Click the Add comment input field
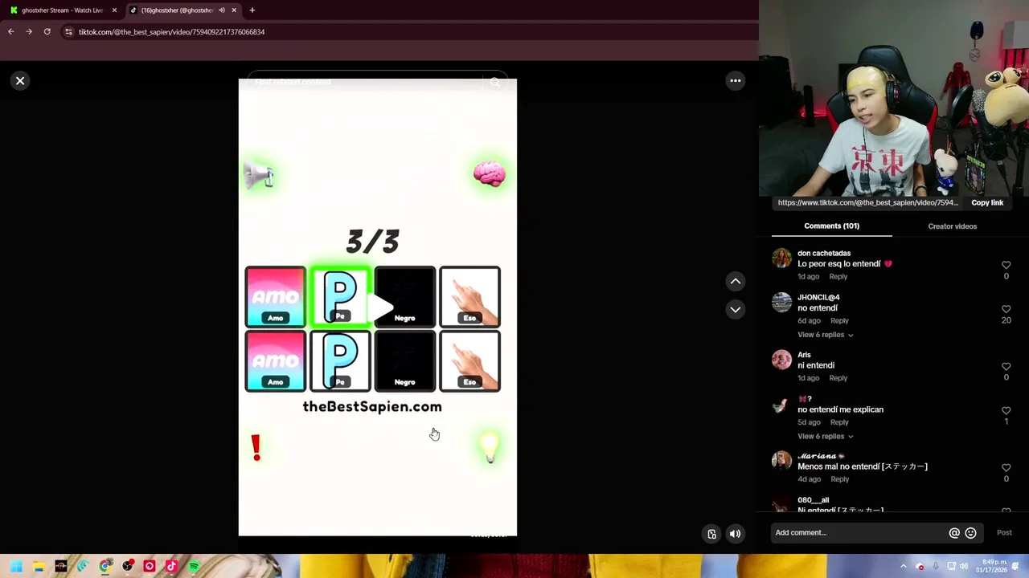Image resolution: width=1029 pixels, height=578 pixels. [857, 533]
